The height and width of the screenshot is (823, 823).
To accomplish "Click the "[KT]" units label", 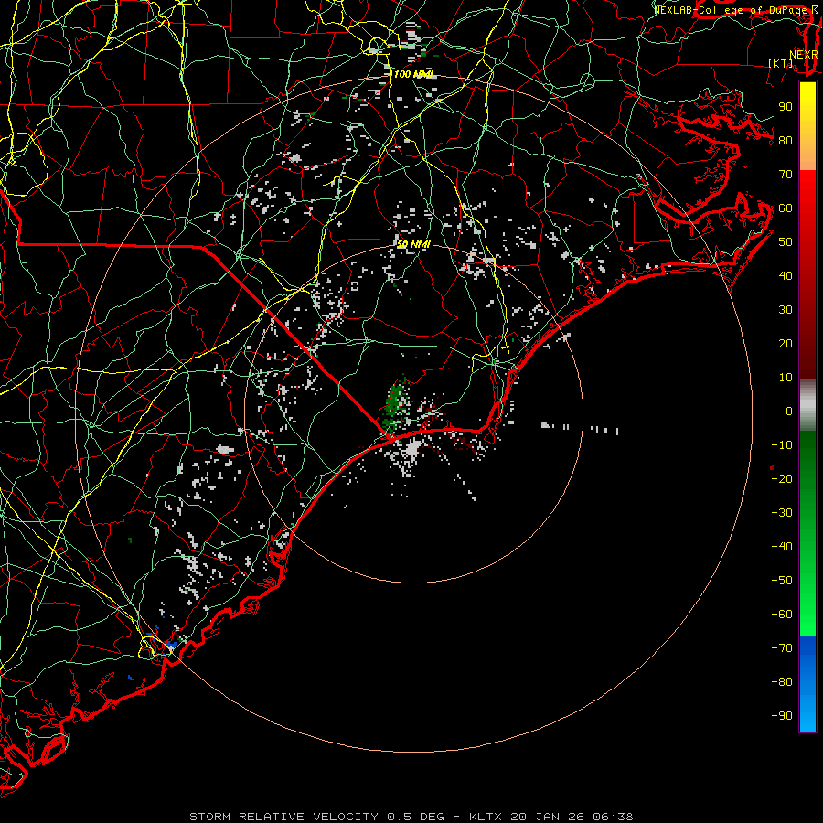I will pyautogui.click(x=781, y=63).
